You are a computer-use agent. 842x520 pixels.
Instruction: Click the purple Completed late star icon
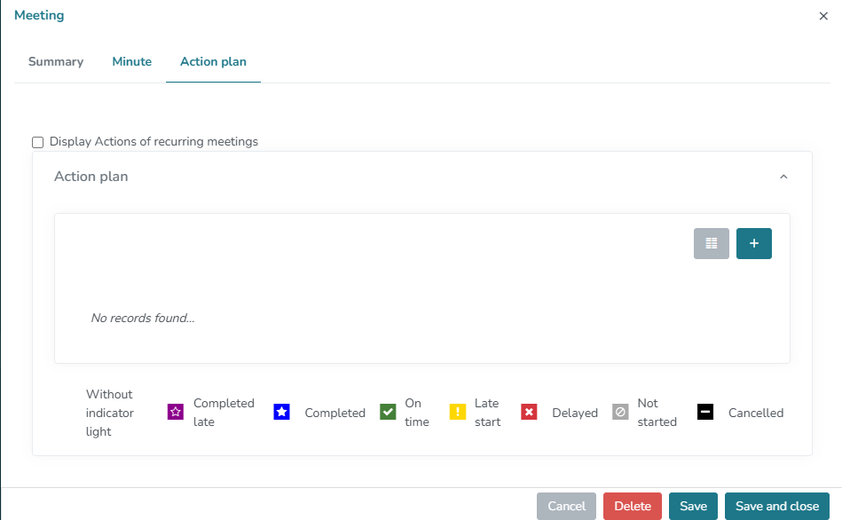point(176,412)
